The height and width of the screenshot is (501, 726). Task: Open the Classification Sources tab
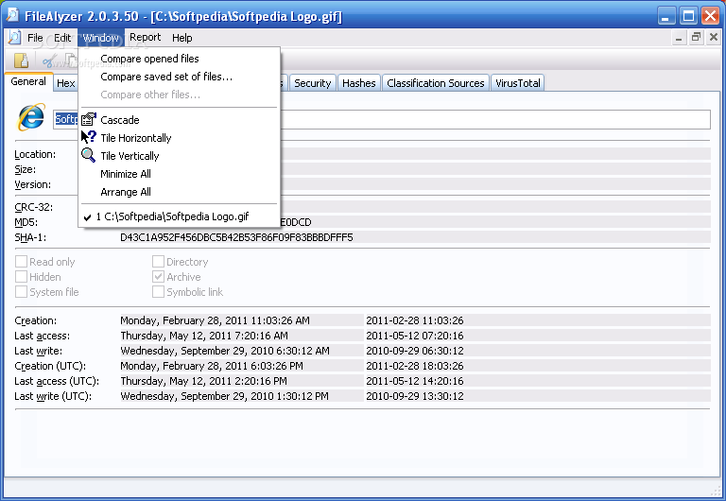point(435,83)
